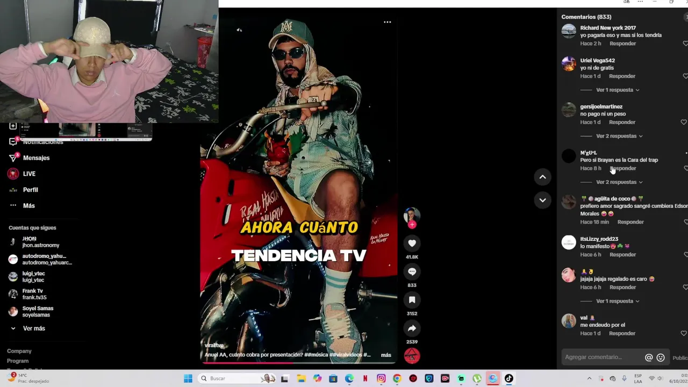
Task: Like the video with the heart icon
Action: point(412,243)
